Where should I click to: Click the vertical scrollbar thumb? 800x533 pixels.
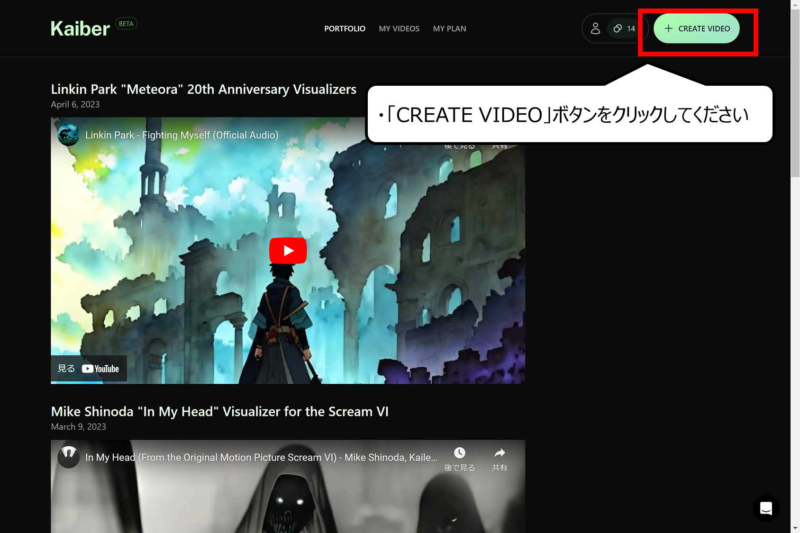795,93
